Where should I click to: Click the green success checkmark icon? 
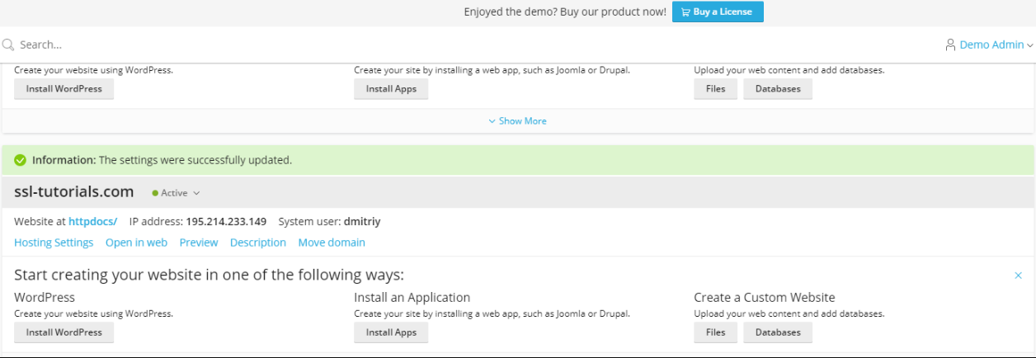[20, 160]
